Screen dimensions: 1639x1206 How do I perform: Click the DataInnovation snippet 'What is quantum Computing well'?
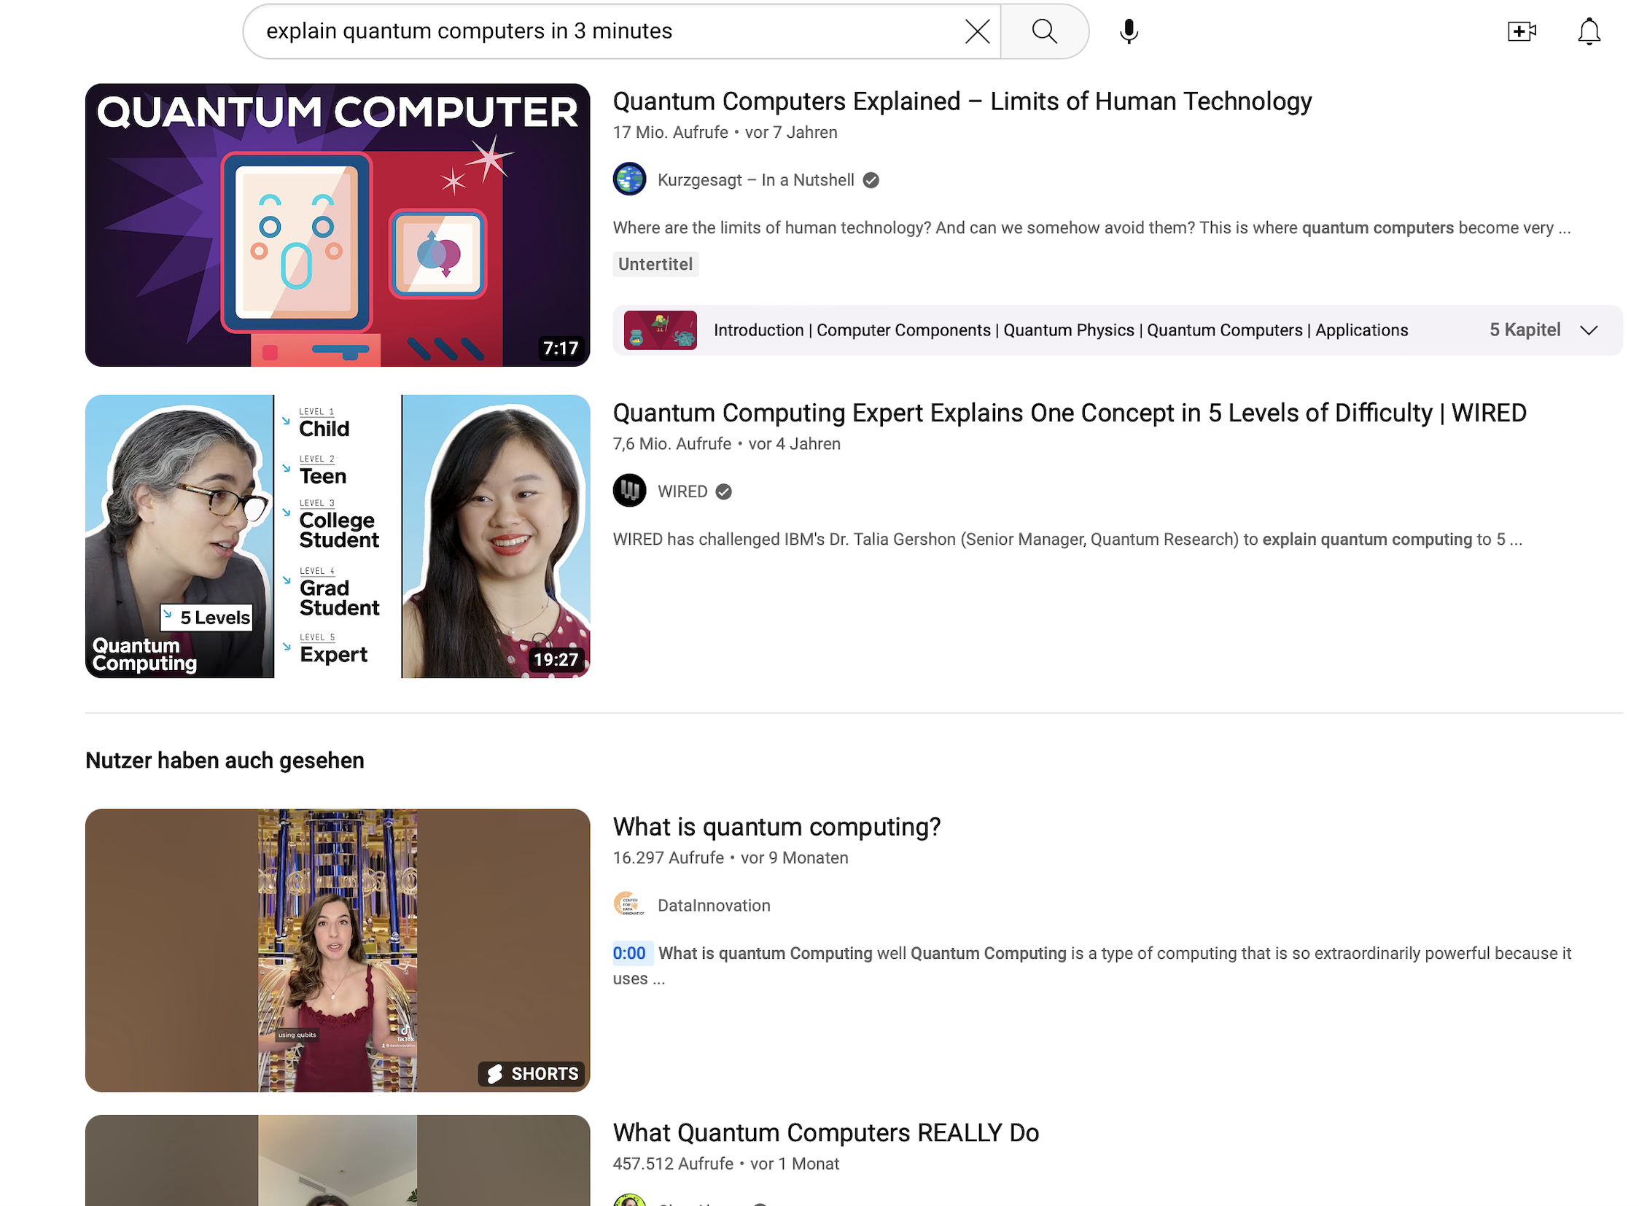pos(1091,966)
